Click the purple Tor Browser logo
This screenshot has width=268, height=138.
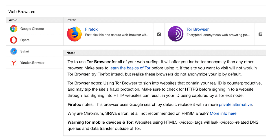(176, 34)
